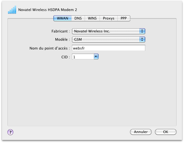Show the PPP tab settings
Image resolution: width=184 pixels, height=143 pixels.
[123, 18]
